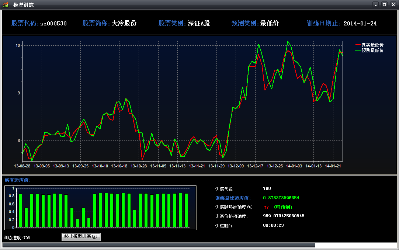
Task: Click best fitness value 0.878373596354
Action: click(281, 198)
